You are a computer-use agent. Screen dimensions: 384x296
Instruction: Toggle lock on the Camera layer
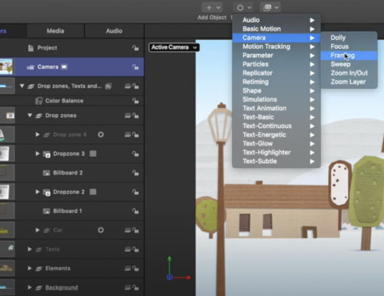(135, 67)
